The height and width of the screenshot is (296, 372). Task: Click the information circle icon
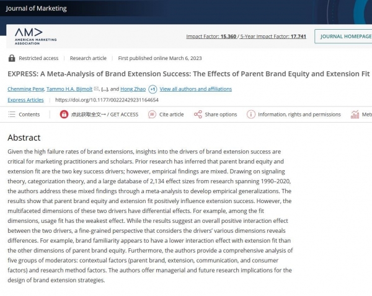point(250,115)
